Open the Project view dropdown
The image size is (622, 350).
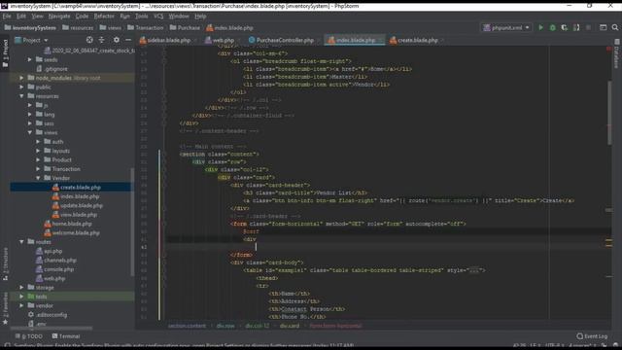pyautogui.click(x=31, y=40)
